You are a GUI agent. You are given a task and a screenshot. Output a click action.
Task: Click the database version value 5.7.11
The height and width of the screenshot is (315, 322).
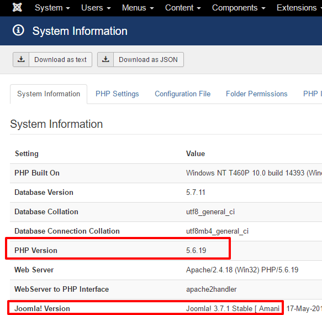(196, 192)
